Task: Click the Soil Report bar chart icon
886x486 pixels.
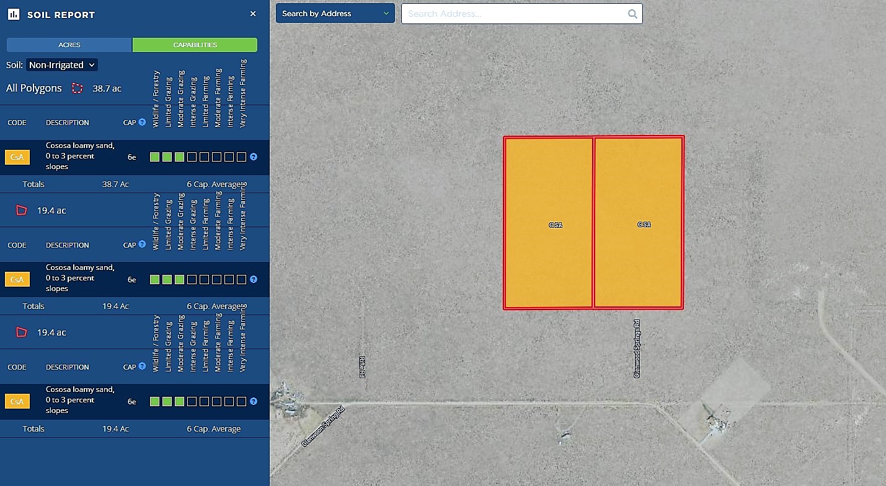Action: tap(14, 14)
